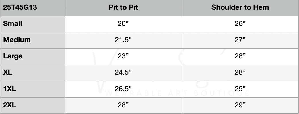Click 1XL row's 29” Shoulder to Hem cell

click(240, 89)
